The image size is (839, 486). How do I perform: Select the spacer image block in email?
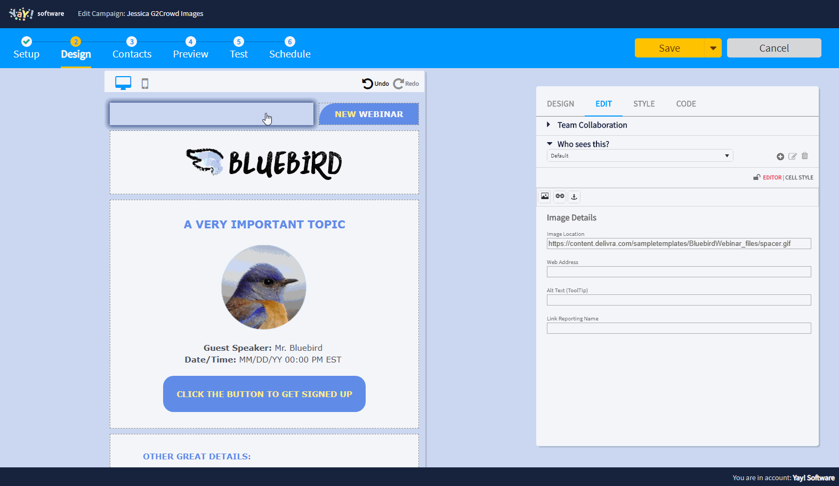[212, 114]
